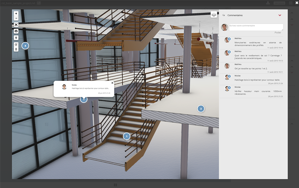Screen dimensions: 299x188
Task: Open the layers stack icon
Action: (214, 15)
